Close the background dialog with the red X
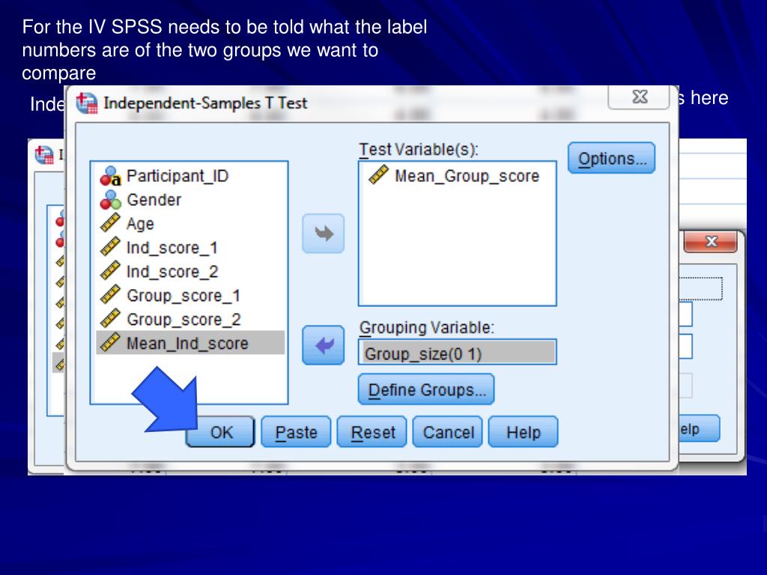Screen dimensions: 767x575 tap(711, 241)
